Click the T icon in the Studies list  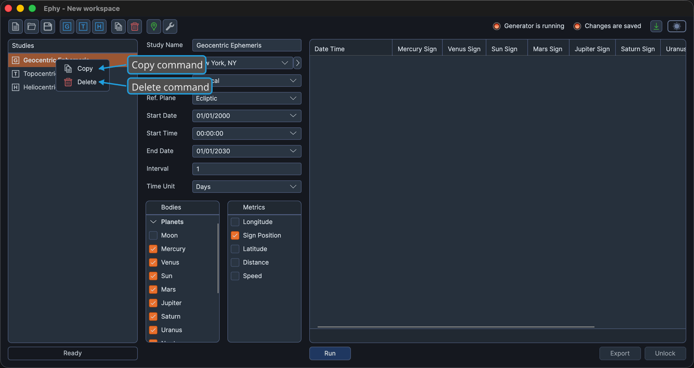[x=16, y=74]
